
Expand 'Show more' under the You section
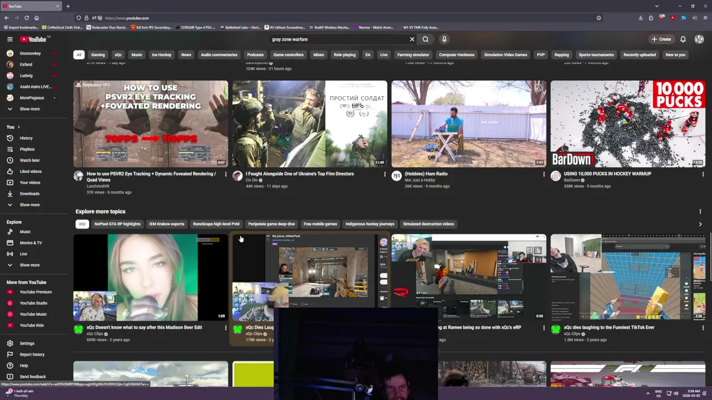(31, 205)
